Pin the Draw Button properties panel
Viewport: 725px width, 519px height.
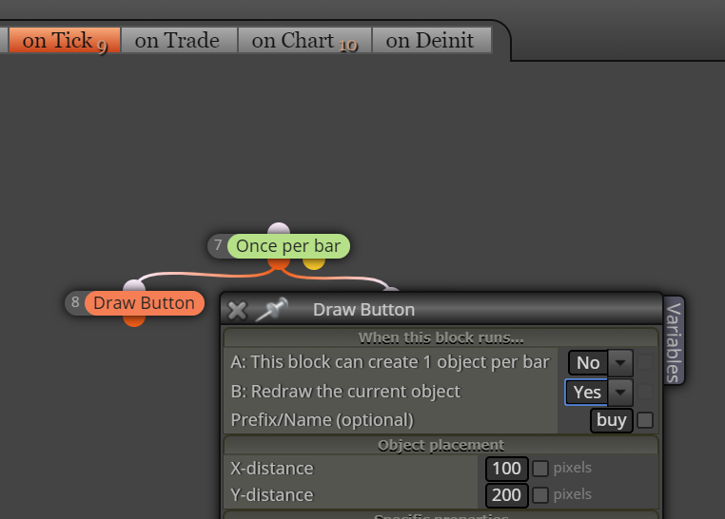[x=272, y=309]
